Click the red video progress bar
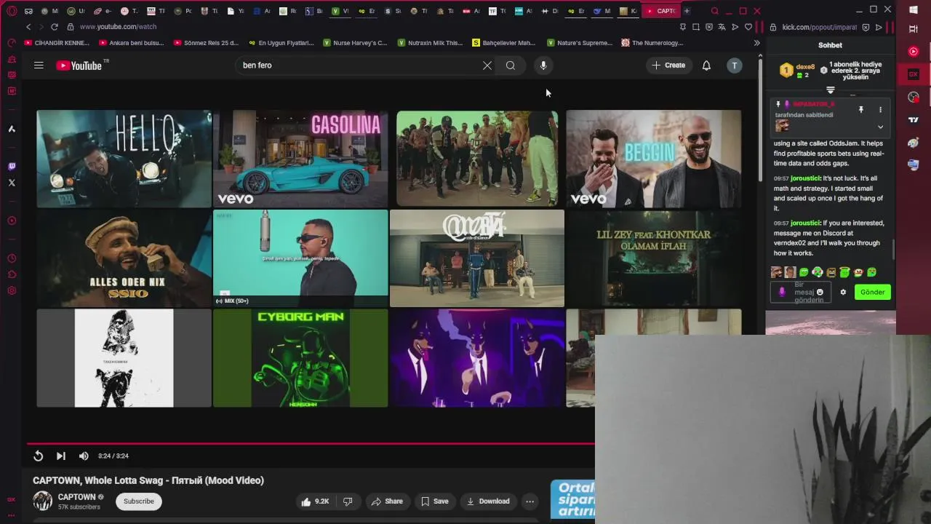Viewport: 931px width, 524px height. point(311,442)
